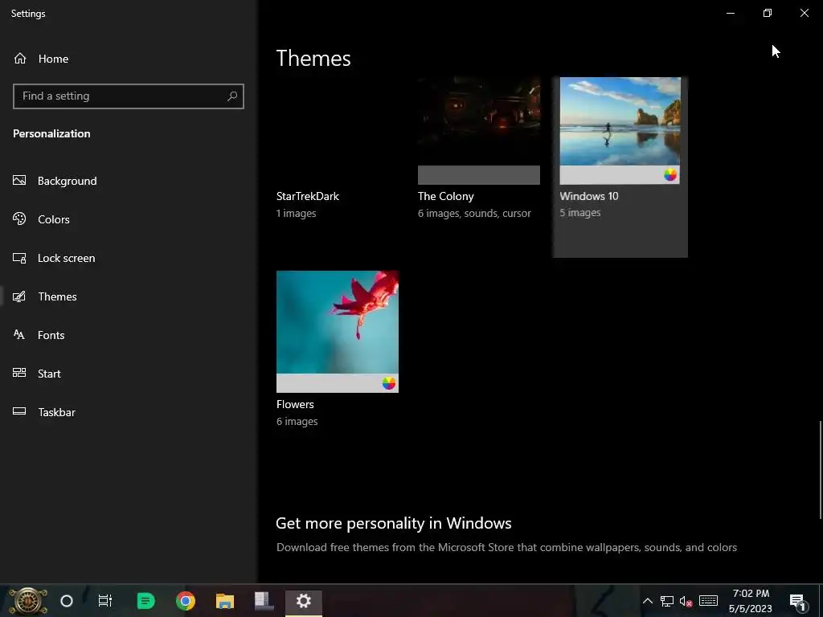Restore down the Settings window
The height and width of the screenshot is (617, 823).
pyautogui.click(x=768, y=13)
